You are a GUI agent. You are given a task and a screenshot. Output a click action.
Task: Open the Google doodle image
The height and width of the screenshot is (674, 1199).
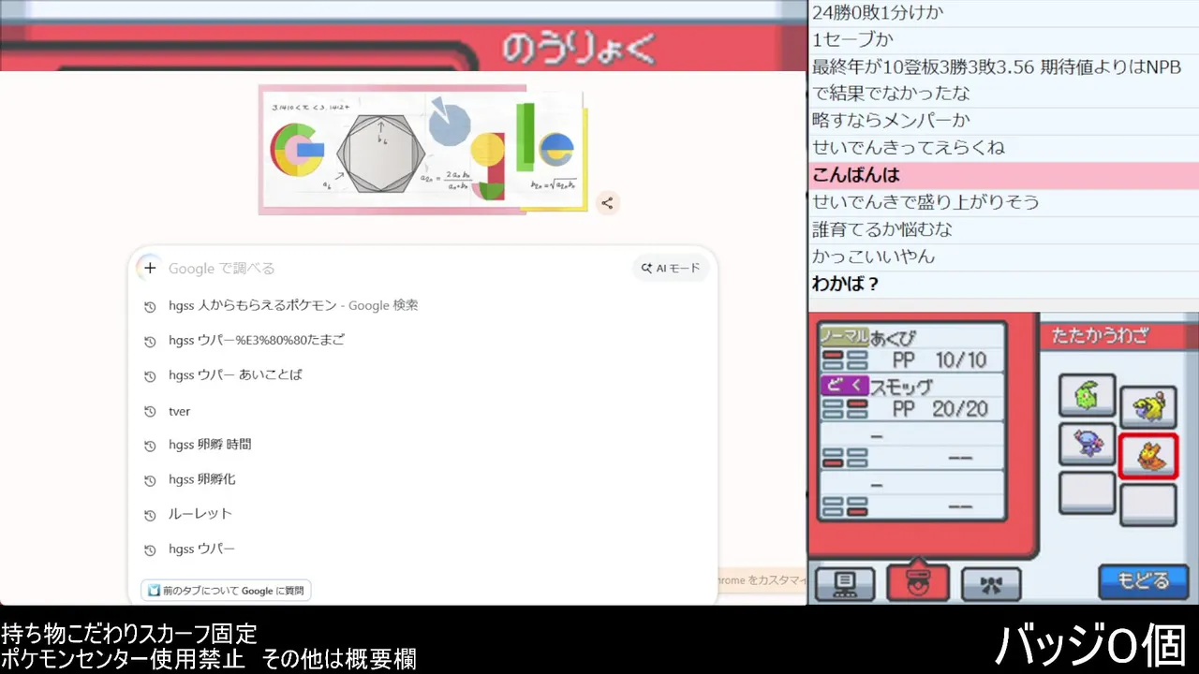coord(422,150)
